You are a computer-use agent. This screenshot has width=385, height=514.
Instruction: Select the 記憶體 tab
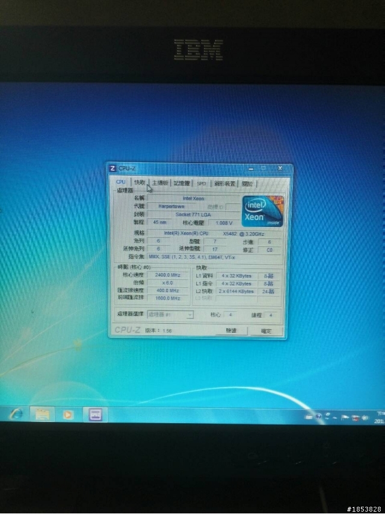(x=182, y=183)
